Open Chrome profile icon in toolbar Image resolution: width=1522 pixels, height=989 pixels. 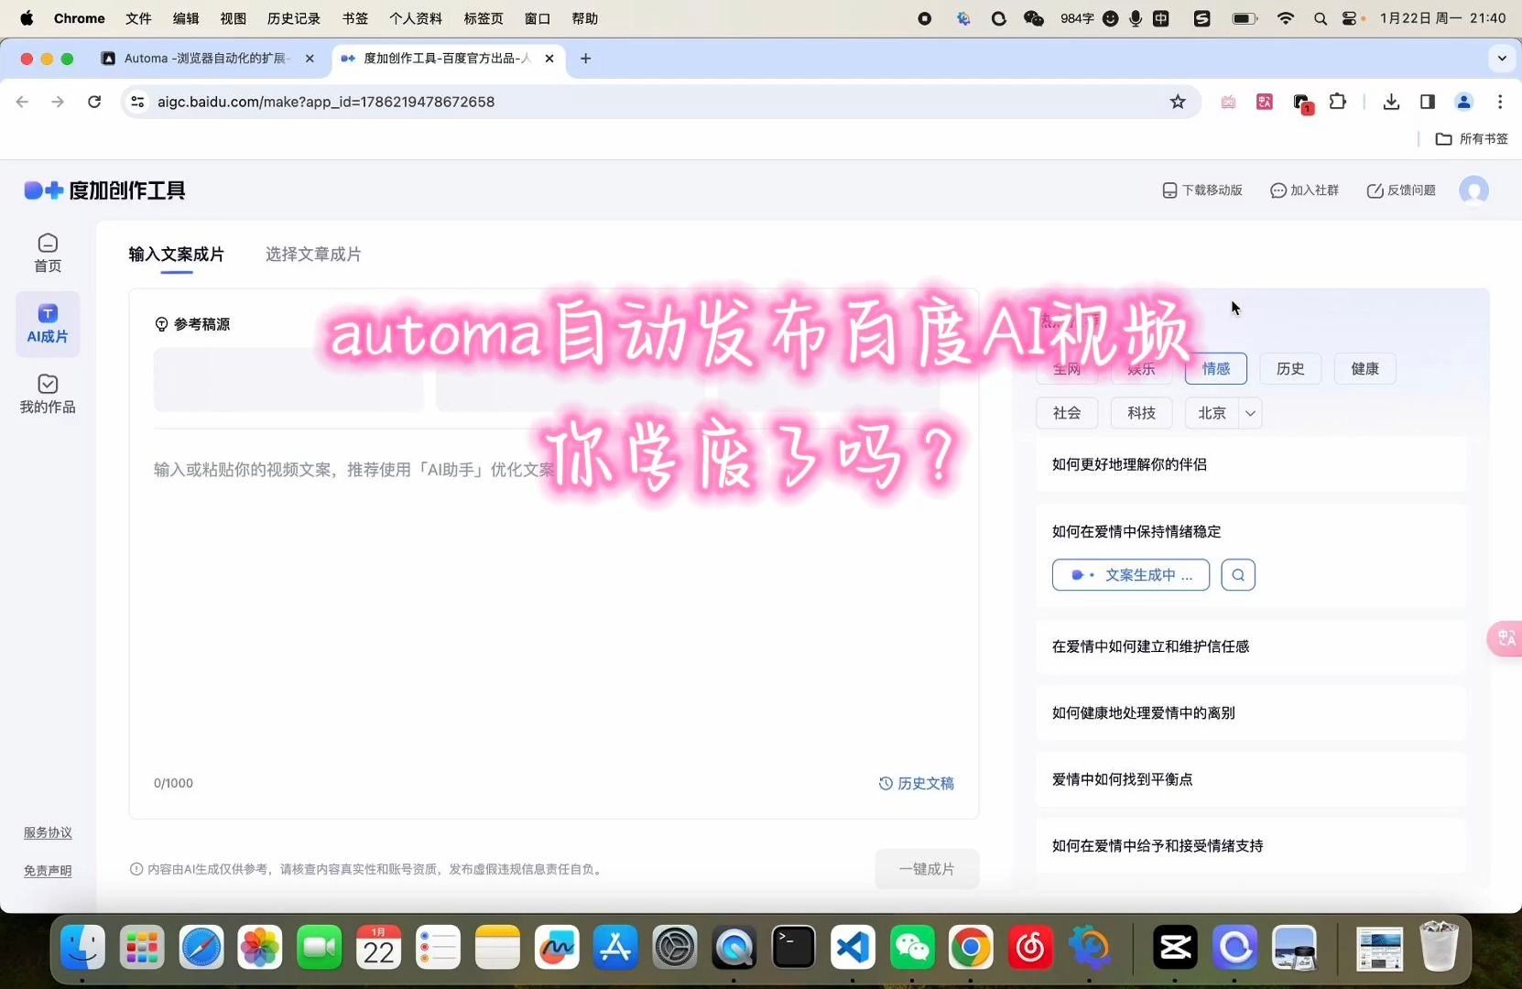click(1463, 102)
